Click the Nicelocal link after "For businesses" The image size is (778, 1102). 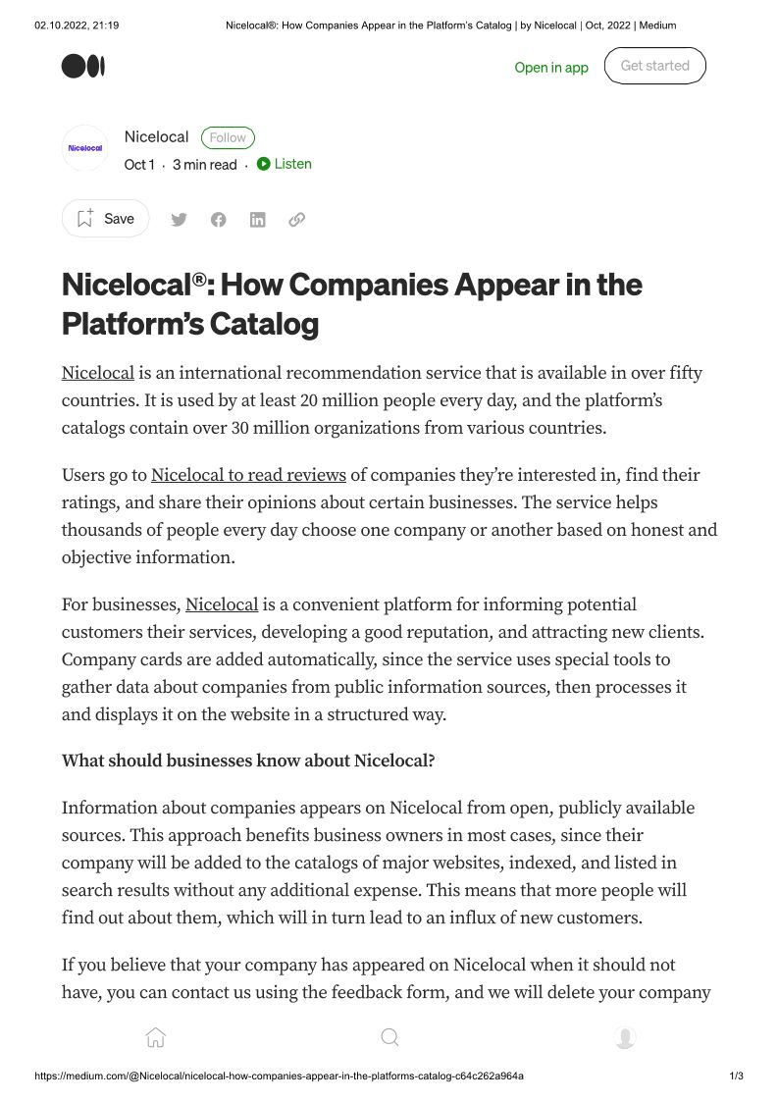(222, 604)
